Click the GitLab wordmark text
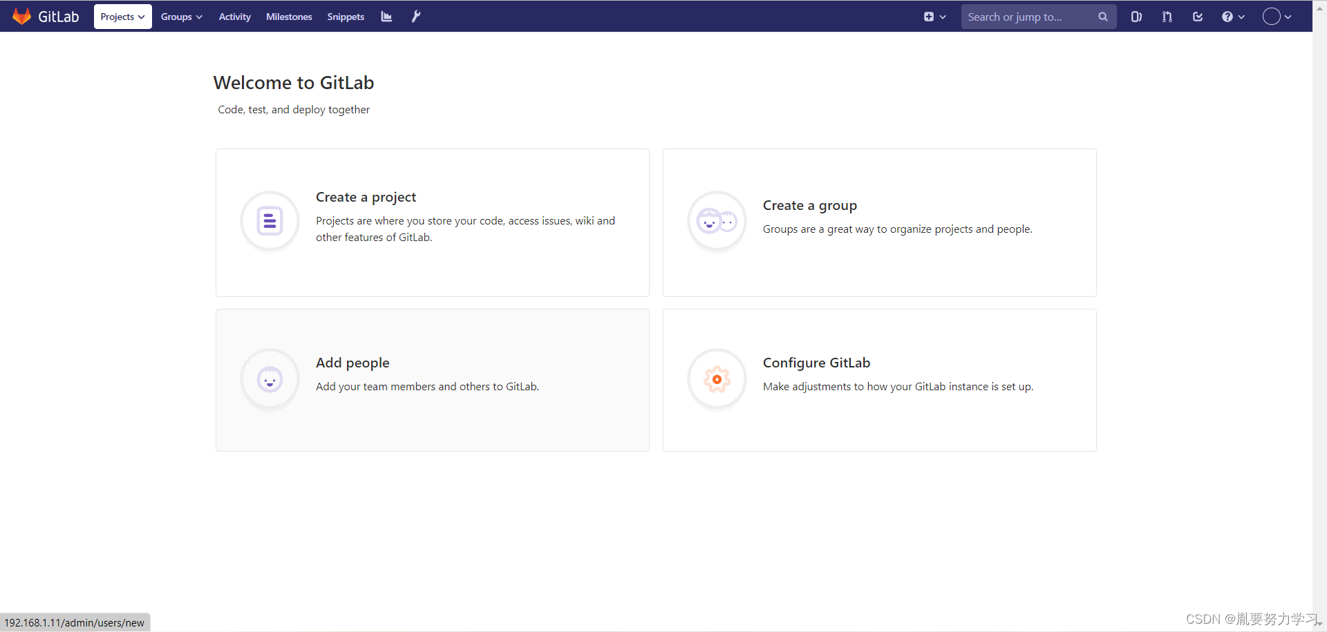The image size is (1327, 632). 59,17
